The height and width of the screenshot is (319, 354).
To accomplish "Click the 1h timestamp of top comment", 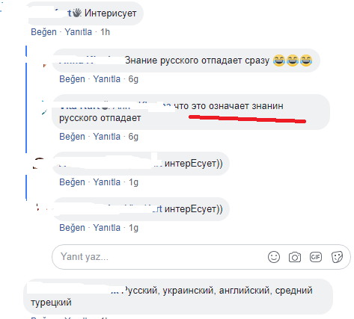I will pyautogui.click(x=105, y=32).
